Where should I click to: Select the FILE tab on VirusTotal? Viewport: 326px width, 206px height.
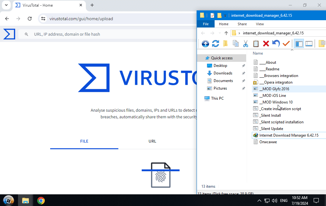[84, 141]
